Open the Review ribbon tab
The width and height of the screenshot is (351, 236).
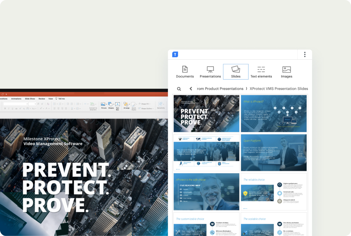42,99
